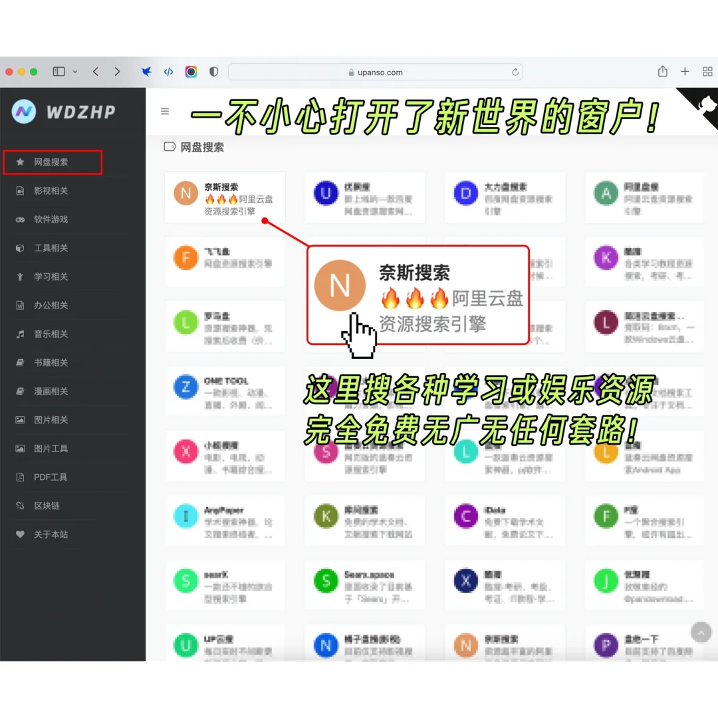Viewport: 718px width, 718px height.
Task: Open the sidebar options dropdown chevron
Action: [x=75, y=72]
